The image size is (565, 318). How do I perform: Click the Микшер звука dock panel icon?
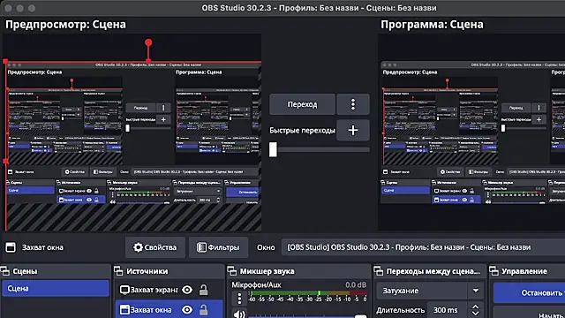point(232,271)
